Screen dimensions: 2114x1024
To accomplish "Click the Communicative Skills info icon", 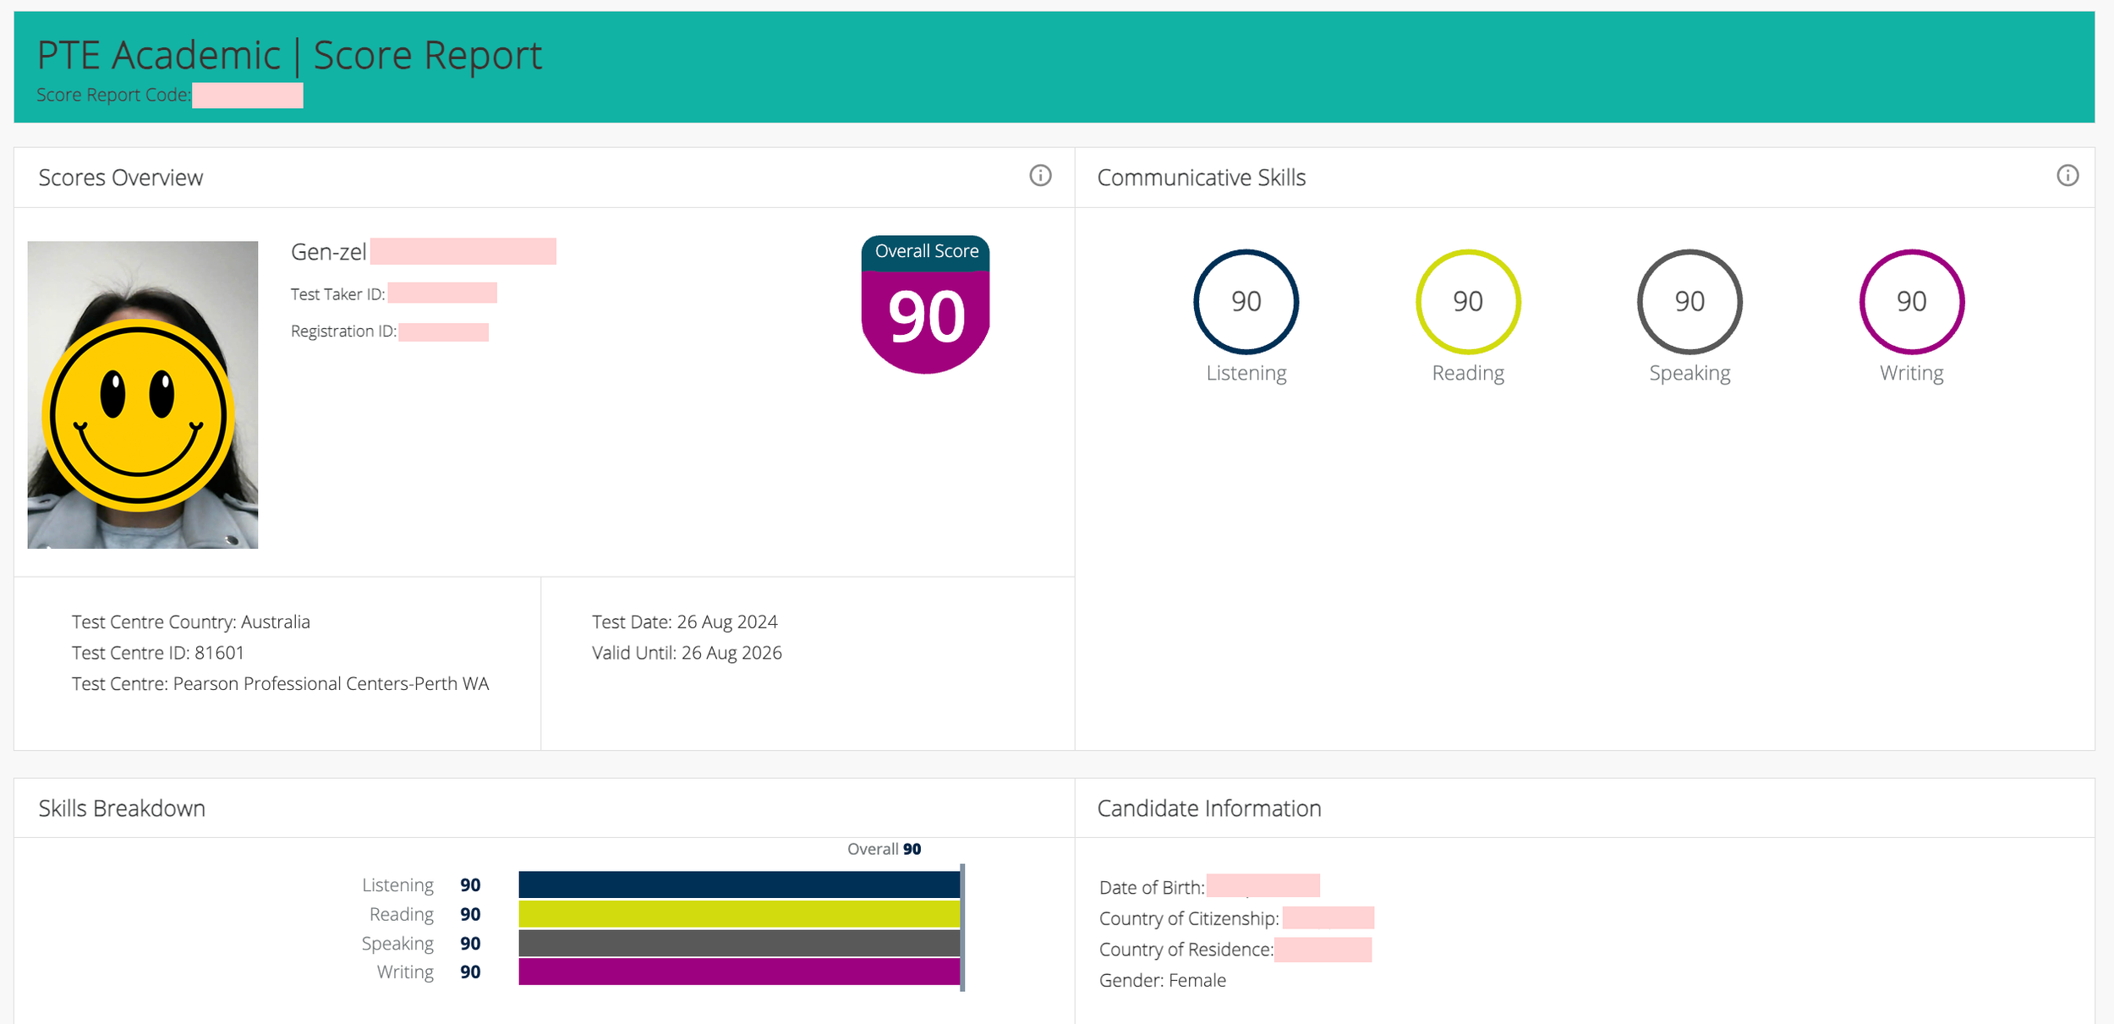I will (2067, 175).
